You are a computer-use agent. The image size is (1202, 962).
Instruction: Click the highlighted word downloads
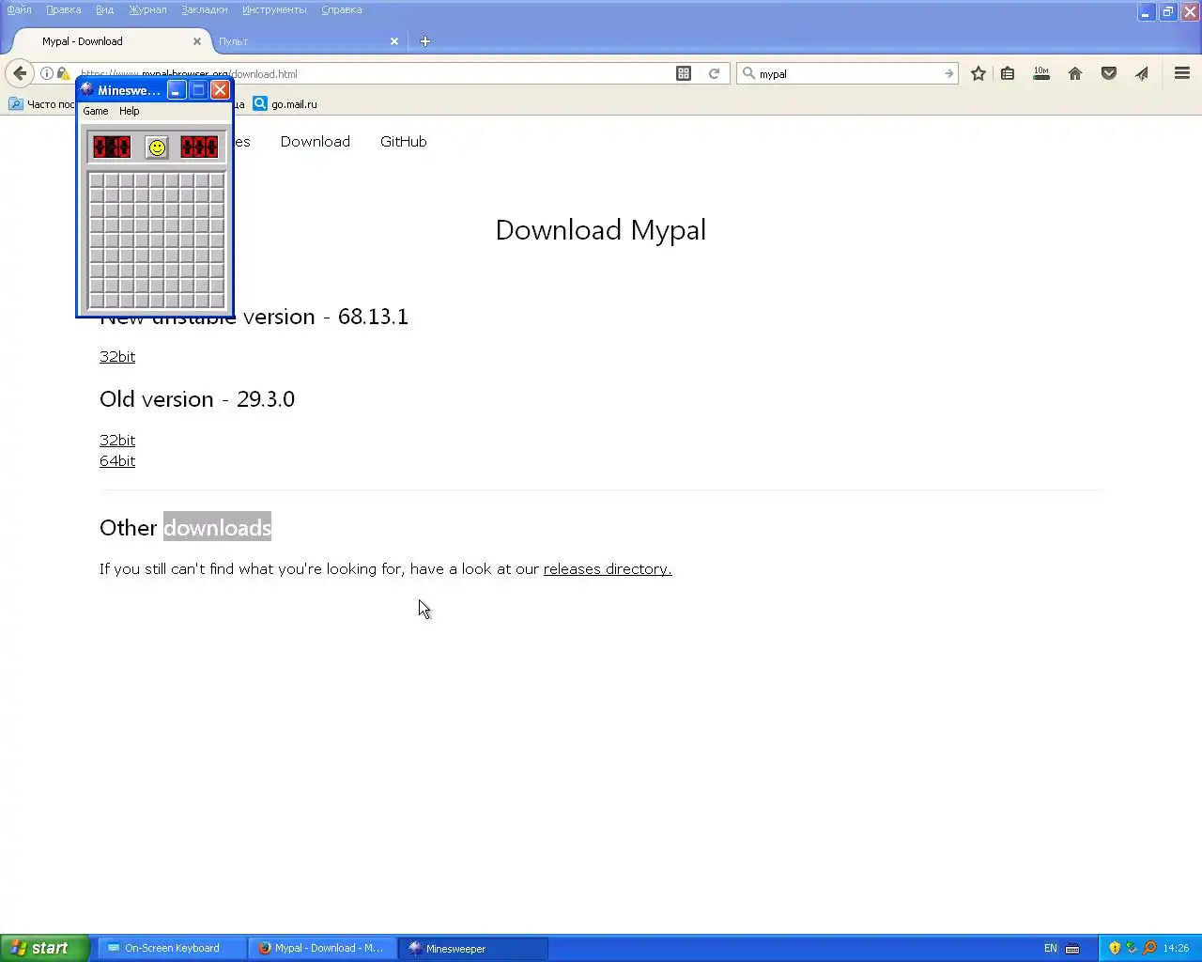pyautogui.click(x=218, y=528)
